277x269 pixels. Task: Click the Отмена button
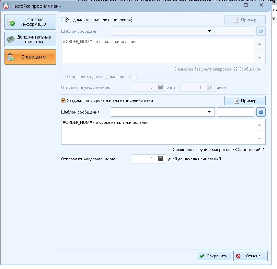[251, 256]
